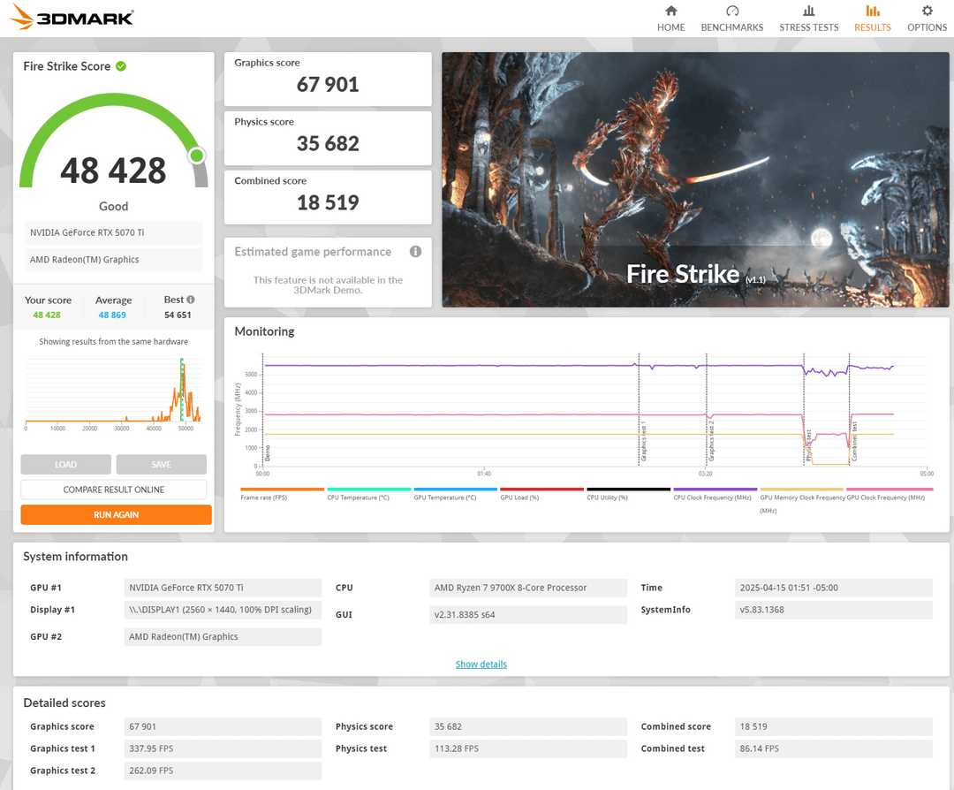Toggle GPU Clock Frequency pink legend swatch
954x790 pixels.
click(890, 489)
